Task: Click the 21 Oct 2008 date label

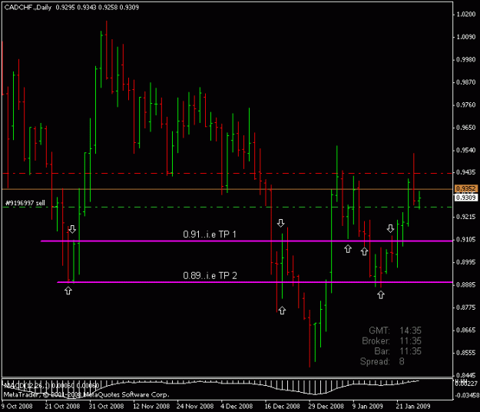Action: point(62,407)
